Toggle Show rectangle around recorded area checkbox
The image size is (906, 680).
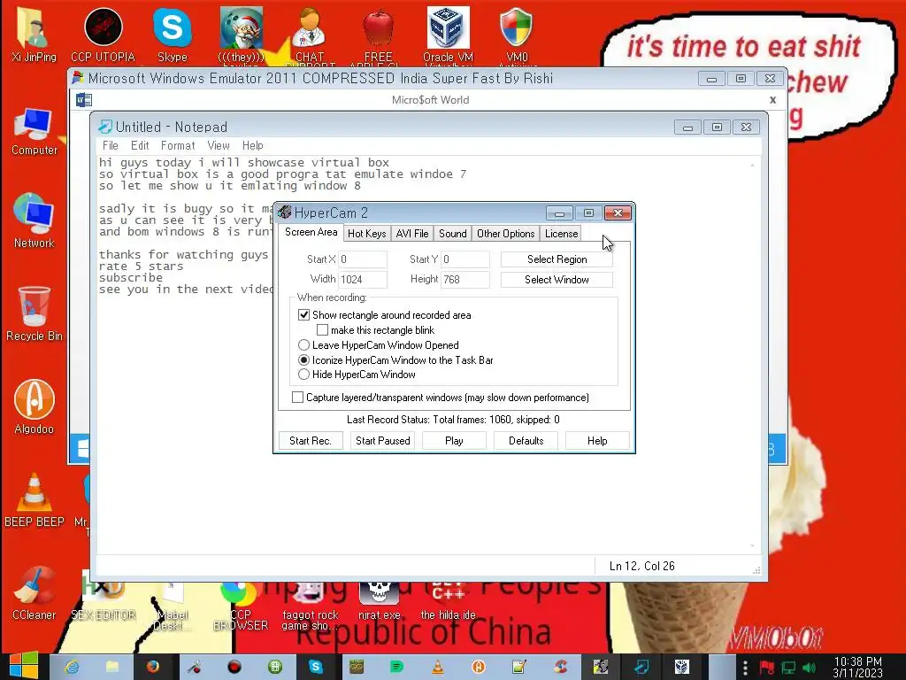[x=303, y=315]
